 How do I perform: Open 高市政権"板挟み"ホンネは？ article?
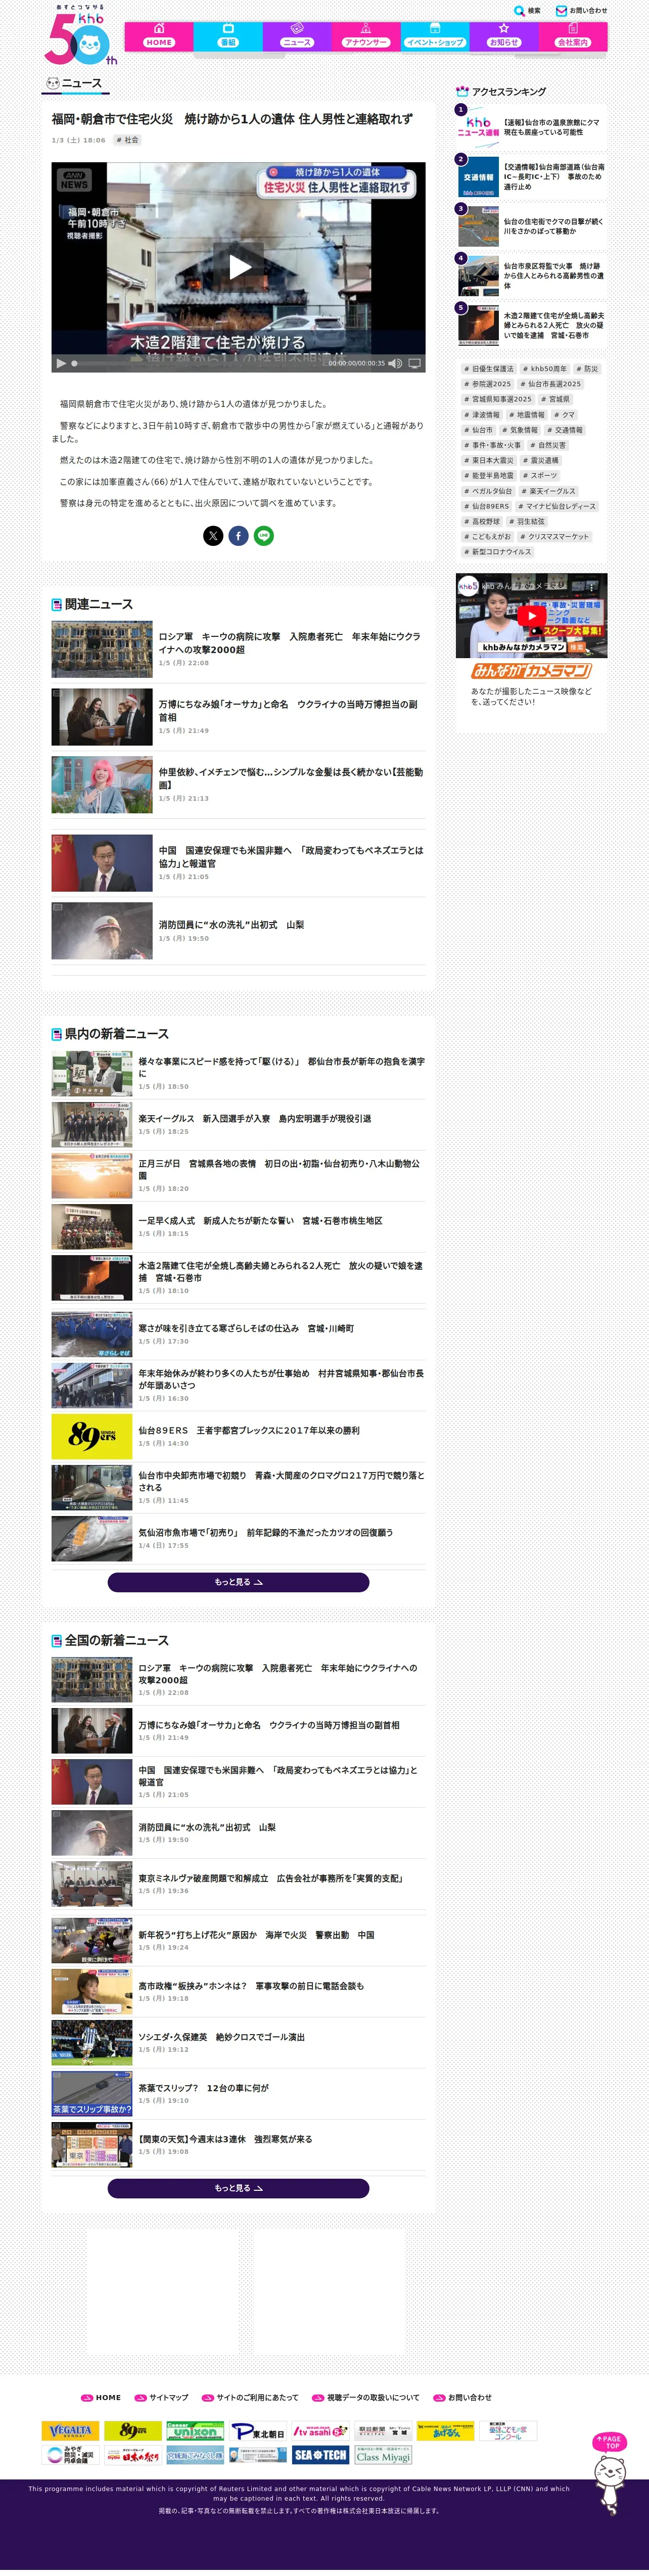click(238, 1991)
